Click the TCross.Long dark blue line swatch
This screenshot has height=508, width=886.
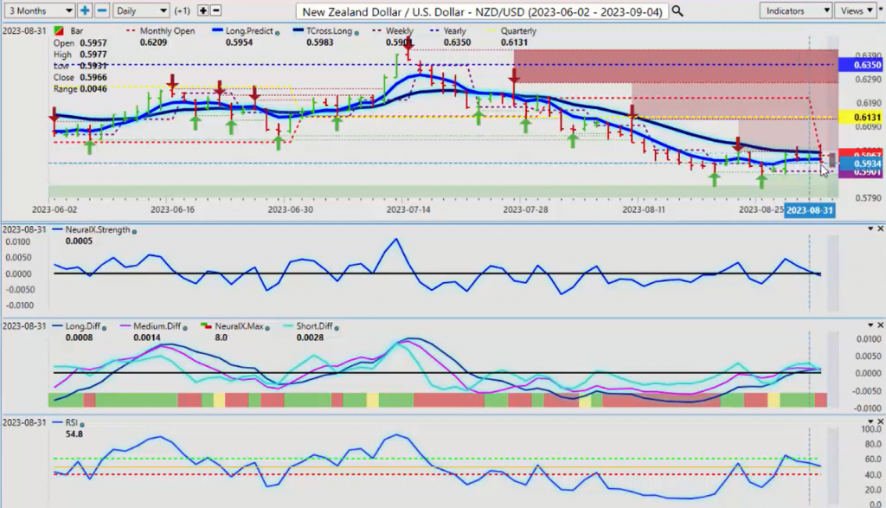[x=298, y=31]
